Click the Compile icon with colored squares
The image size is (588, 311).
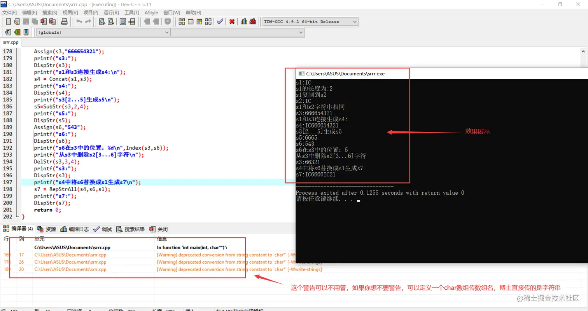182,22
